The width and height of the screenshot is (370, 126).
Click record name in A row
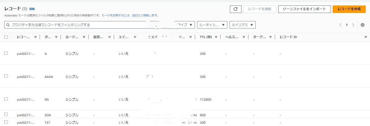[x=26, y=54]
